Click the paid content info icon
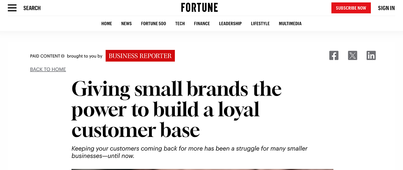Viewport: 403px width, 170px height. tap(63, 56)
